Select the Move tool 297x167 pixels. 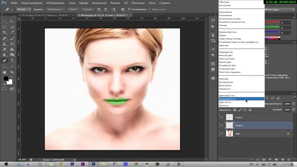(x=12, y=21)
